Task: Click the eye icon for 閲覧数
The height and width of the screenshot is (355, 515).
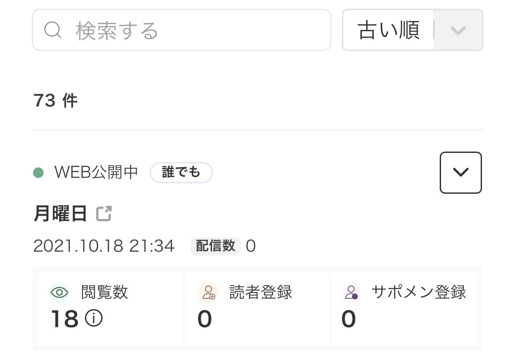Action: click(x=59, y=293)
